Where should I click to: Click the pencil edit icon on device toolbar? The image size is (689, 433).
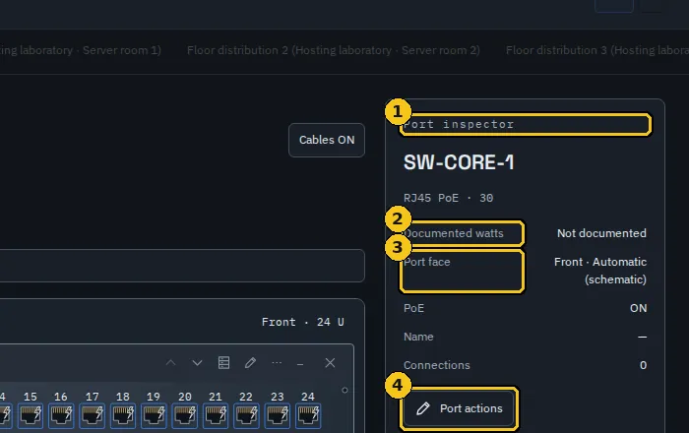click(250, 363)
